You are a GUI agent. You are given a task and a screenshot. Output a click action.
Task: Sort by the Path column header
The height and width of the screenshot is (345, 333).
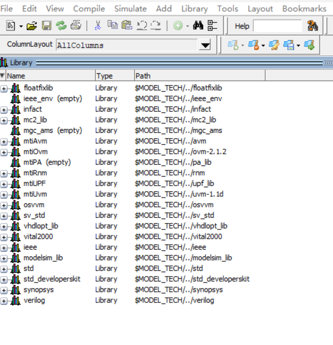[200, 76]
